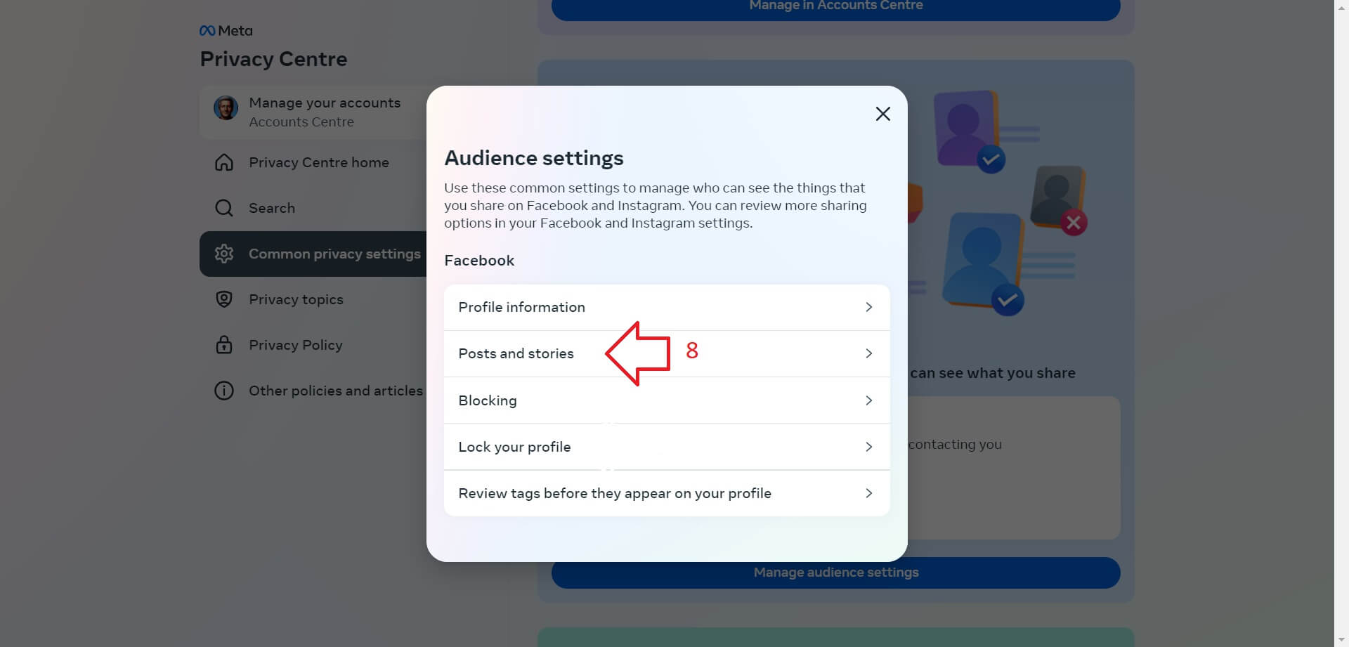Open Manage your accounts in Accounts Centre
This screenshot has width=1349, height=647.
(313, 112)
